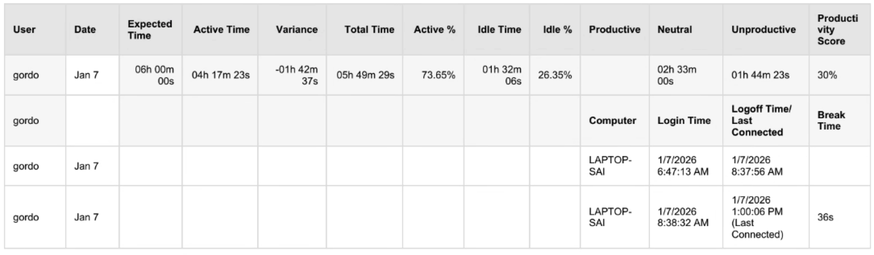Select the 36s break time cell
Viewport: 874px width, 255px height.
[825, 217]
